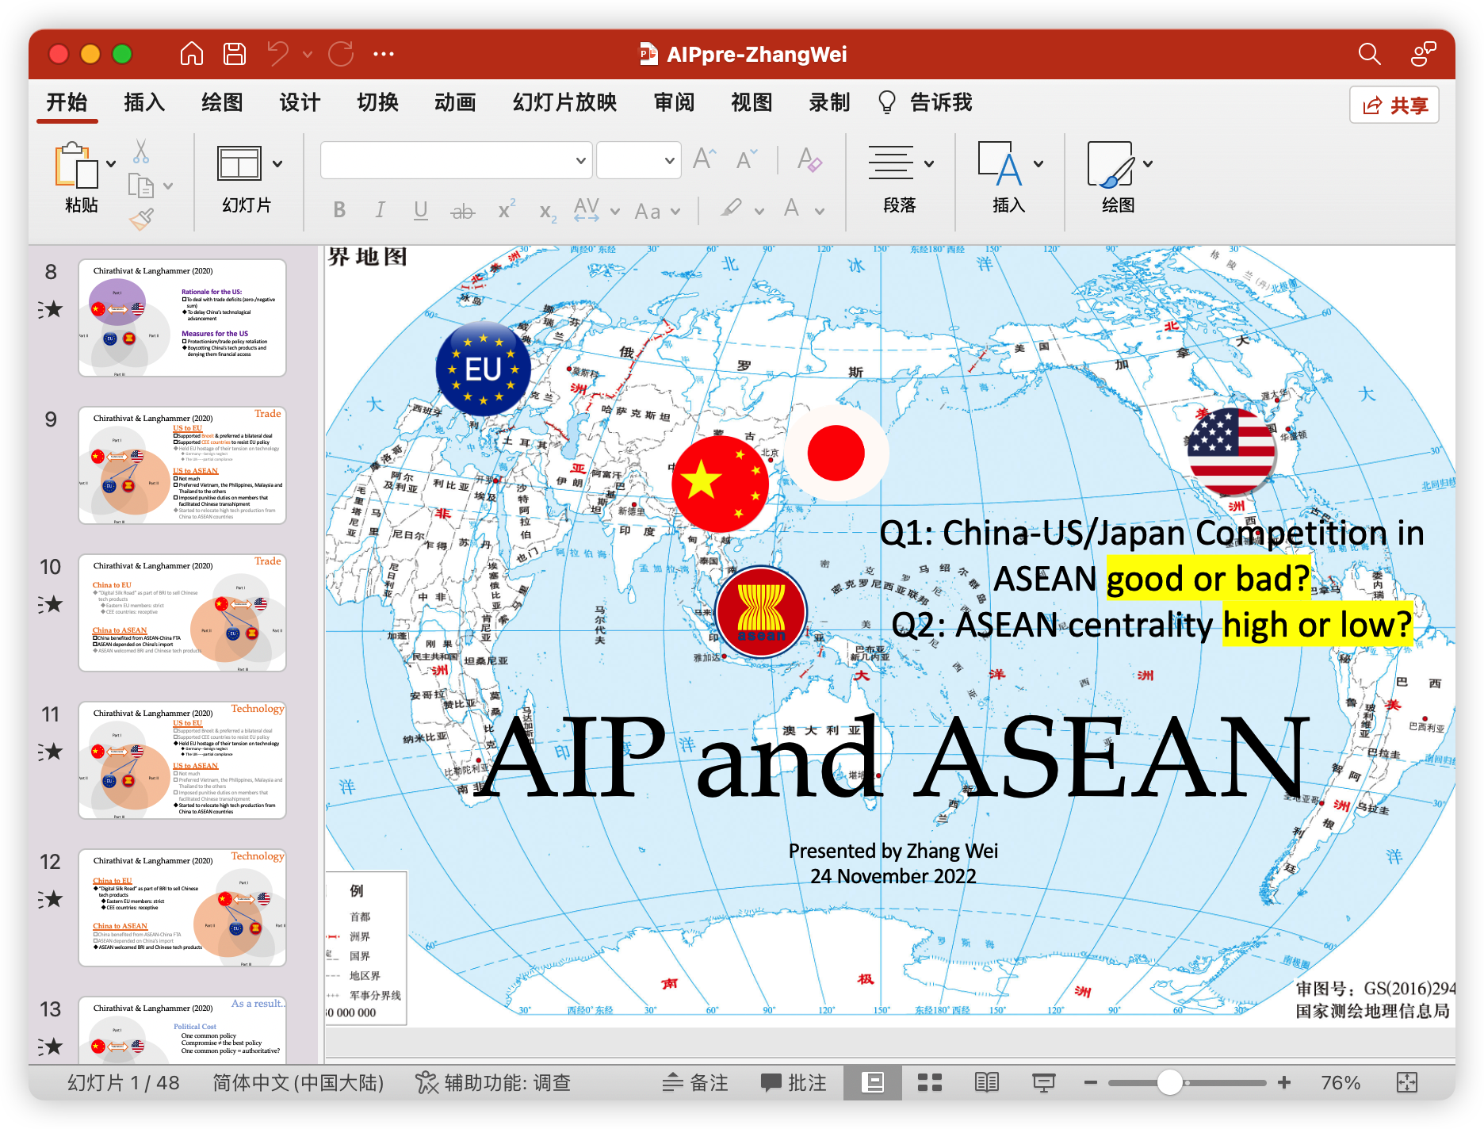This screenshot has width=1484, height=1129.
Task: Expand the Insert (插入) dropdown arrow
Action: tap(1038, 164)
